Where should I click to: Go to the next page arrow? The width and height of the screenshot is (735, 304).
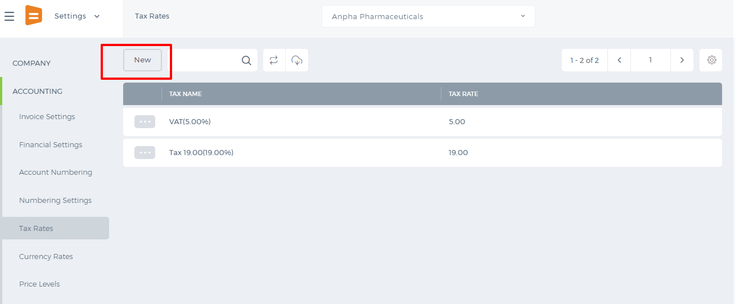(x=682, y=60)
